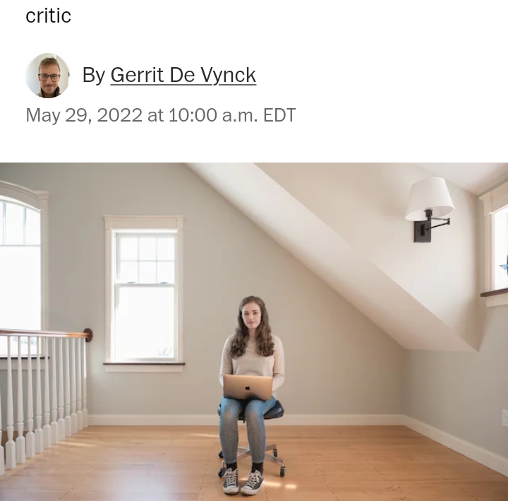Open Gerrit De Vynck's author page link
The width and height of the screenshot is (508, 501).
click(183, 75)
